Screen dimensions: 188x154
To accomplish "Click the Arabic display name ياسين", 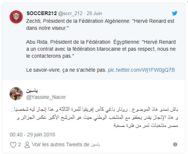I will [x=32, y=90].
